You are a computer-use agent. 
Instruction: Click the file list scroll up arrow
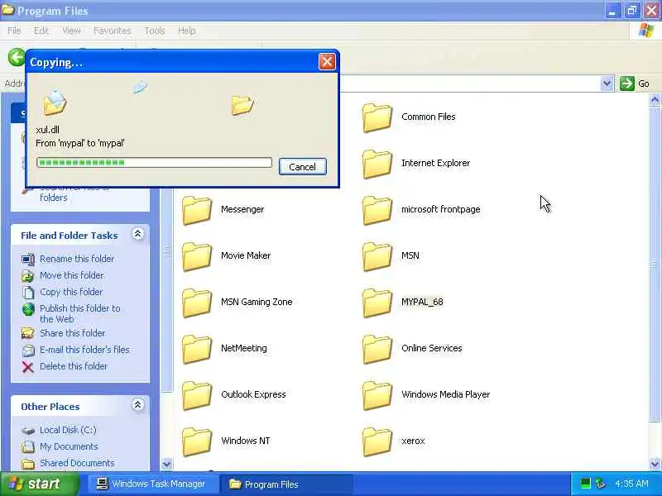point(655,100)
